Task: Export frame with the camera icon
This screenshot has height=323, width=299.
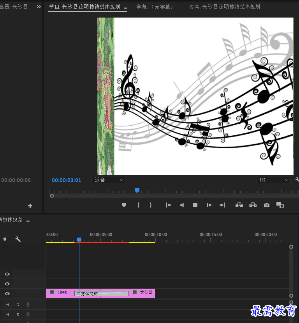Action: [267, 205]
